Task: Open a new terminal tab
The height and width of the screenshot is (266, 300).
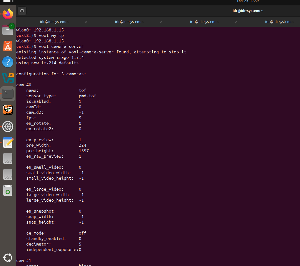Action: click(22, 11)
